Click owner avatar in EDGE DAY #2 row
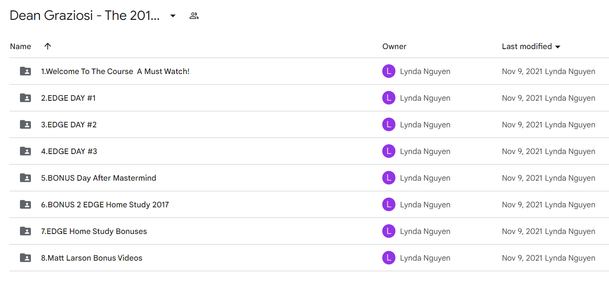Viewport: 609px width, 289px height. click(x=389, y=124)
